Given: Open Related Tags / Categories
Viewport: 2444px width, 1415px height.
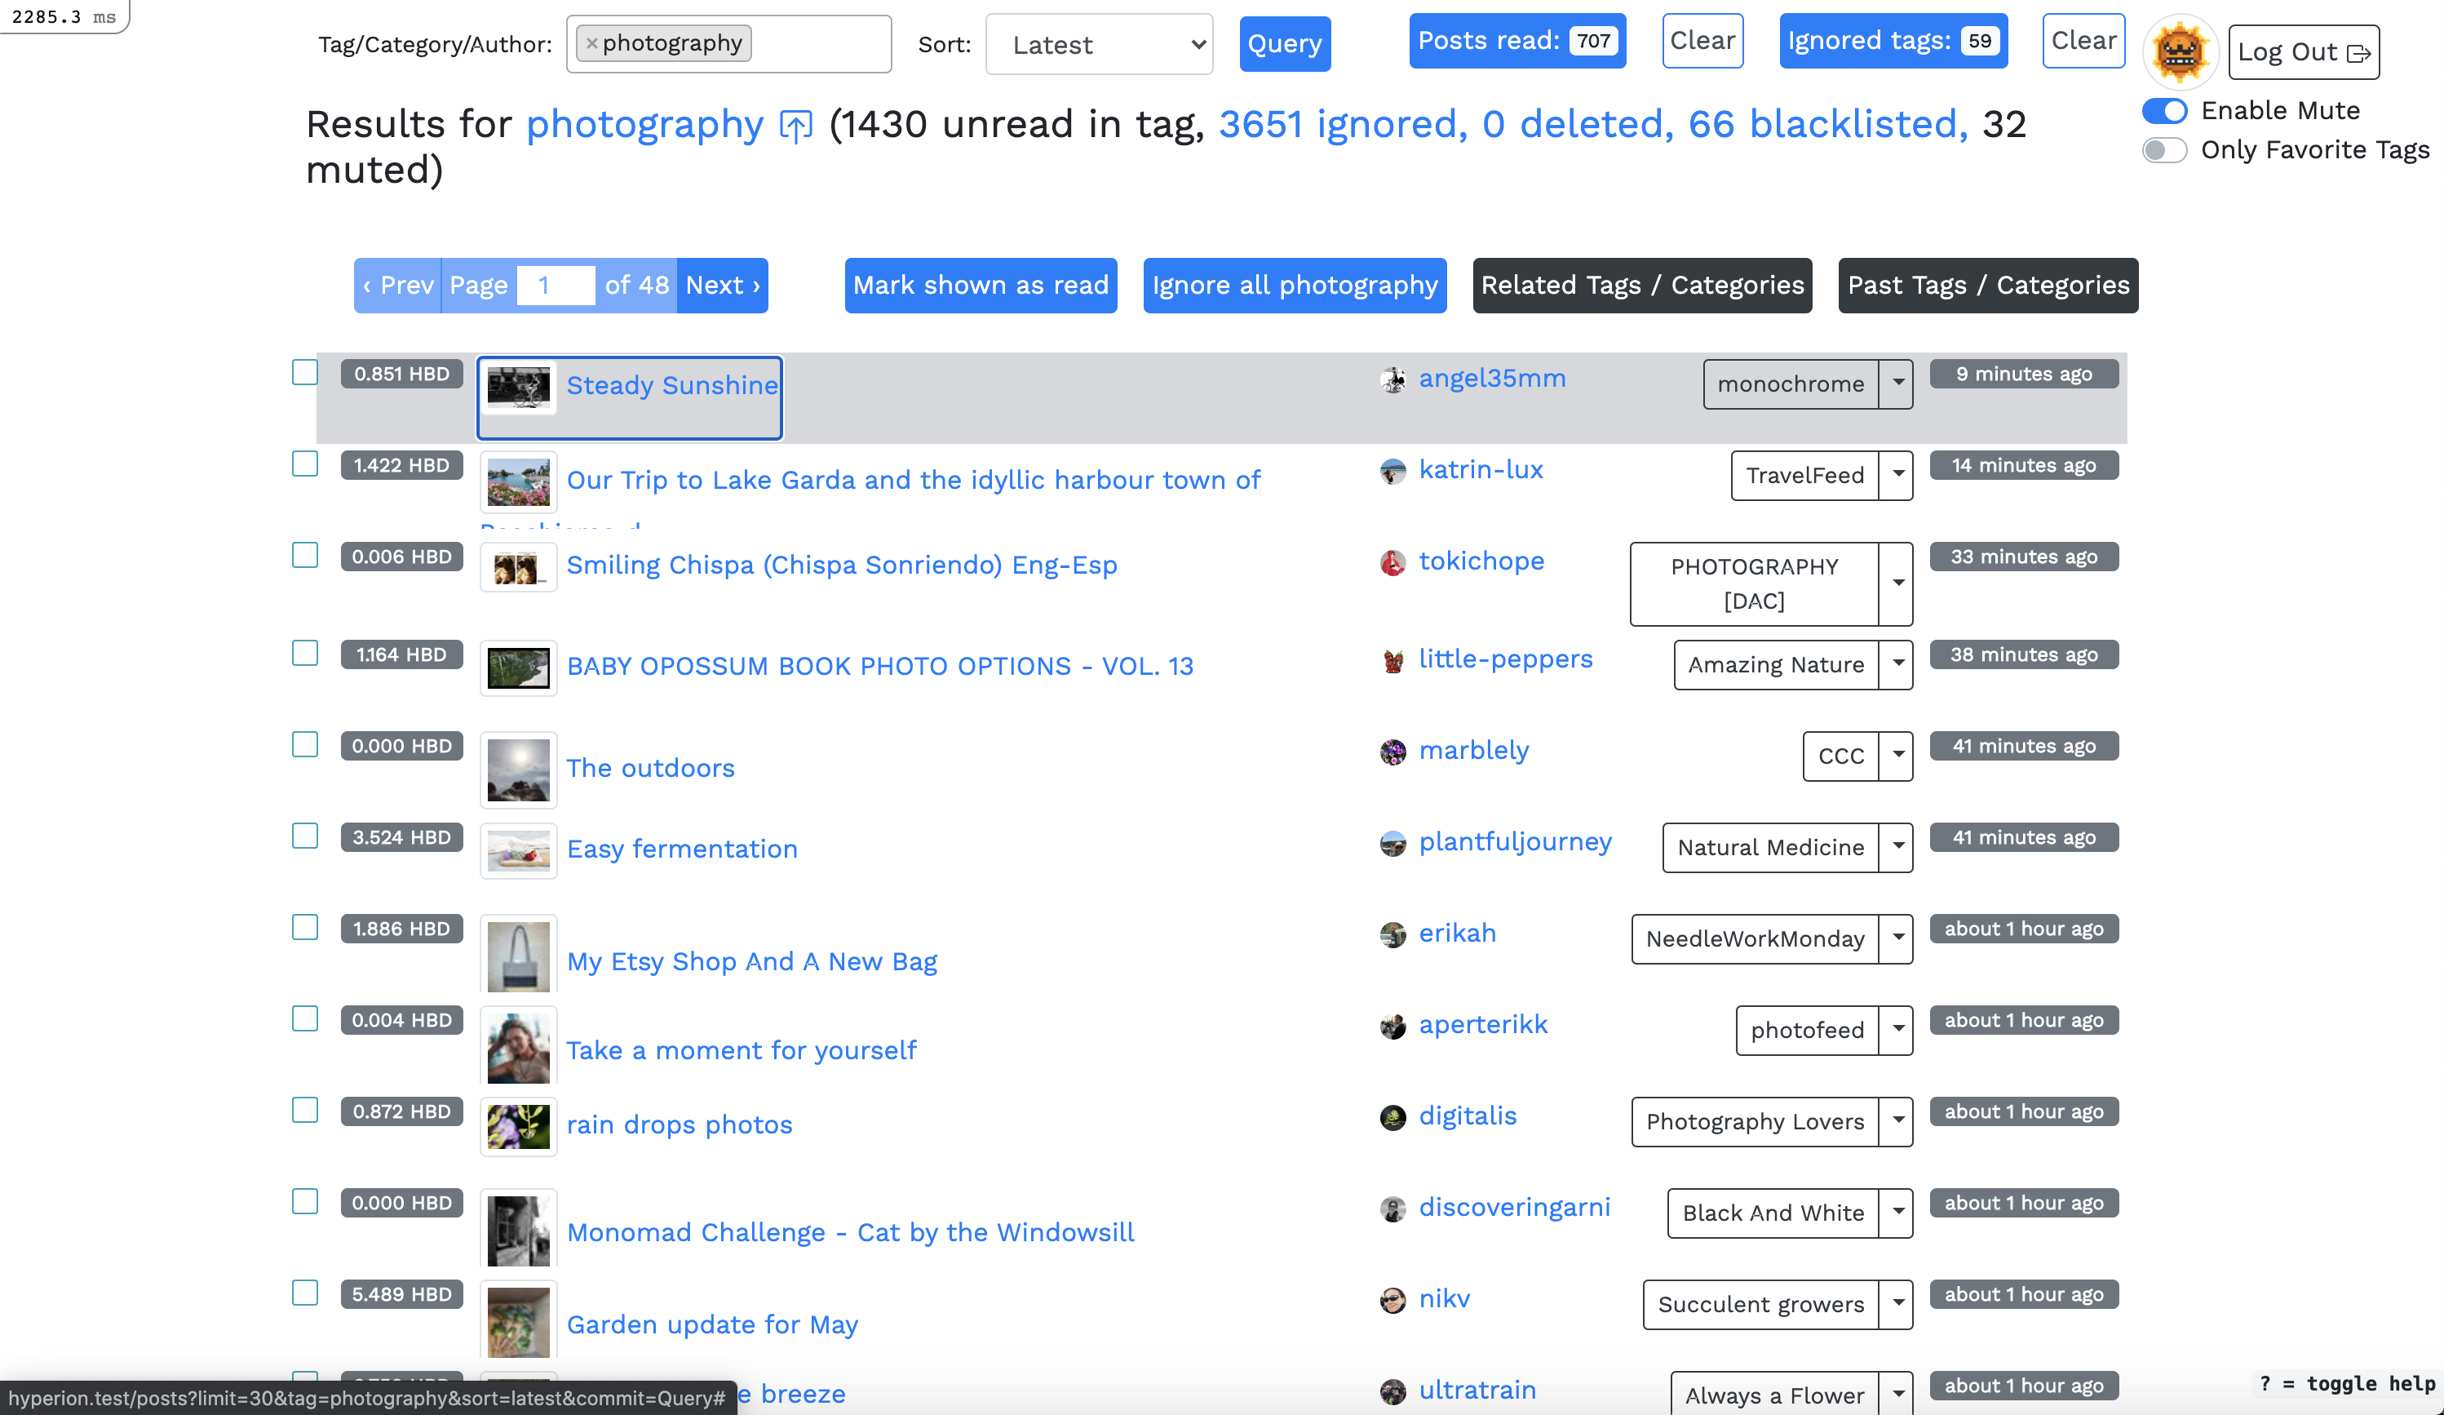Looking at the screenshot, I should click(1642, 285).
